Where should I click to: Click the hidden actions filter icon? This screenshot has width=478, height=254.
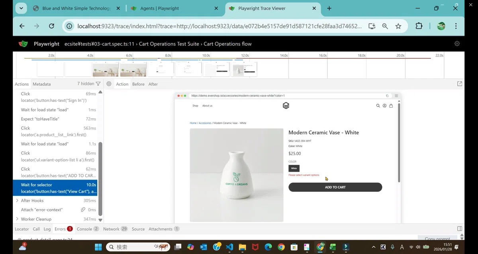98,84
